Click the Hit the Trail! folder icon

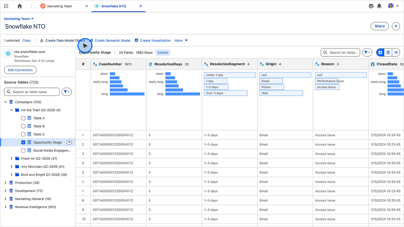(17, 110)
